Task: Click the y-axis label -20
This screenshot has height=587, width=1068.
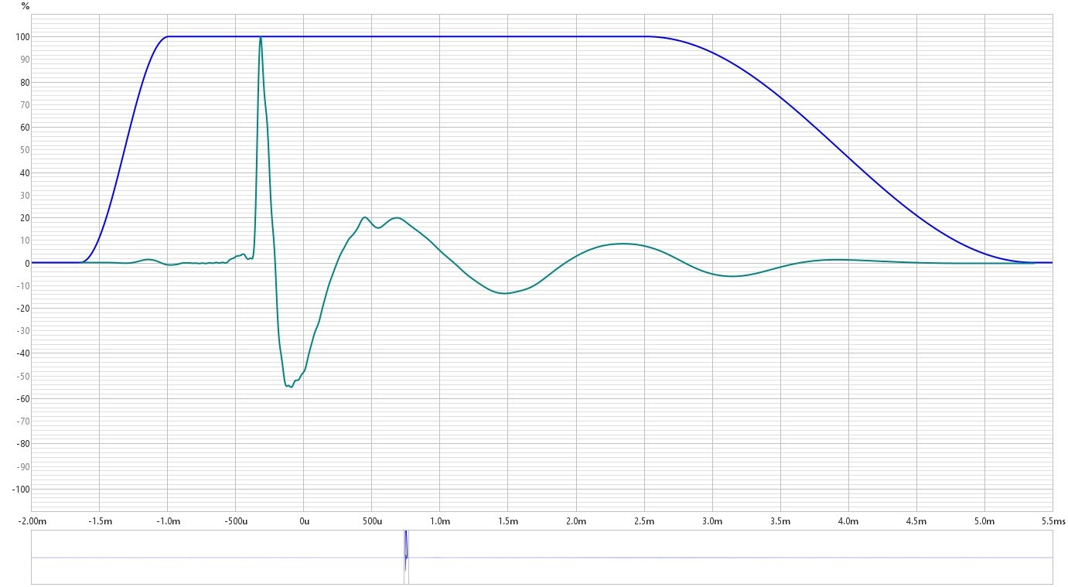Action: coord(22,309)
